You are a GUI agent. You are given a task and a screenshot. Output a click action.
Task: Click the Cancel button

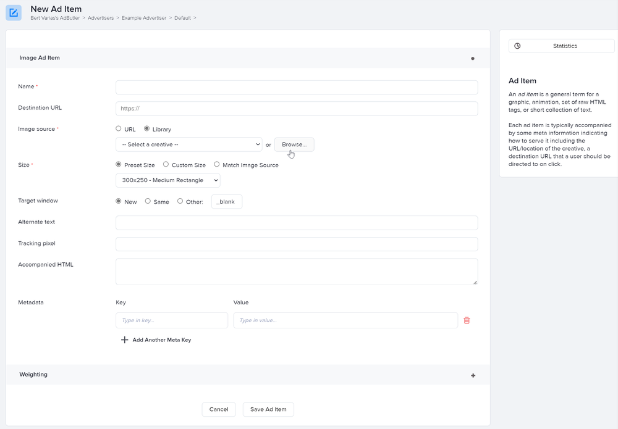[219, 409]
